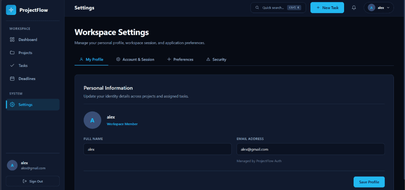The height and width of the screenshot is (190, 405).
Task: Click the Dashboard grid icon in sidebar
Action: [12, 40]
